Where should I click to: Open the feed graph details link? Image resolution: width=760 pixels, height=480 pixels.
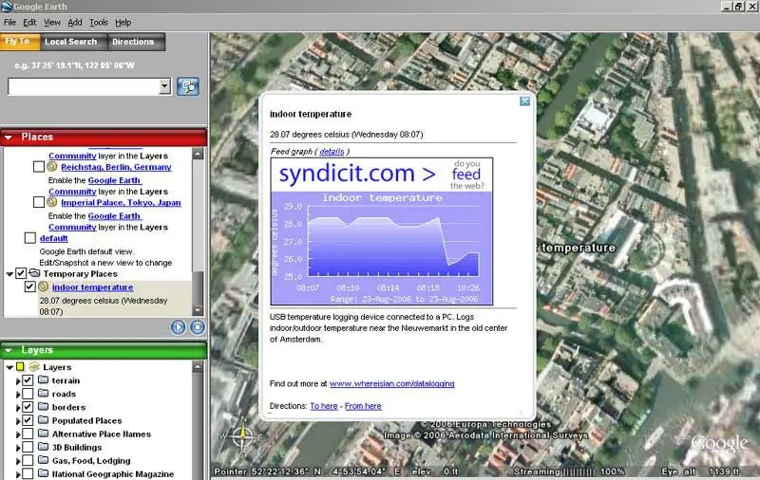click(x=332, y=152)
